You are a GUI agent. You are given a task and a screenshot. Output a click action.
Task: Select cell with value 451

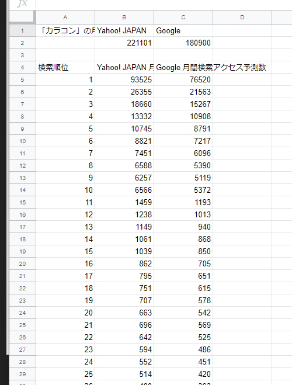183,362
